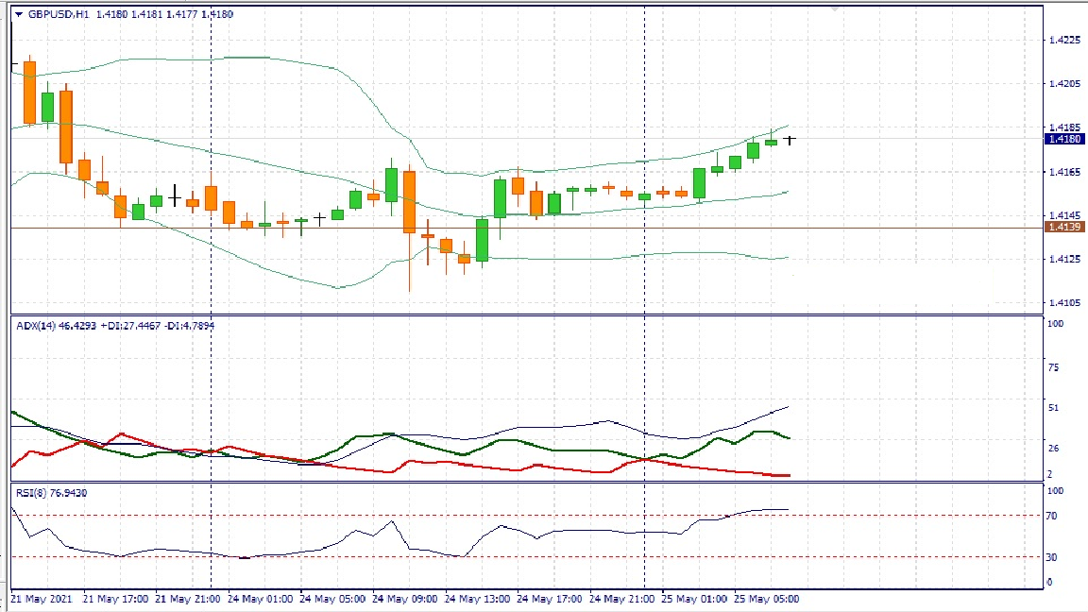
Task: Click the ADX(14) indicator label
Action: click(40, 325)
